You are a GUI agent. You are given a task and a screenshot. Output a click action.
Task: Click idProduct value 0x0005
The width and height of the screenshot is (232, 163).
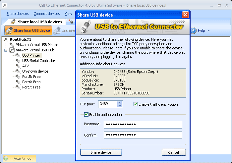coord(119,76)
